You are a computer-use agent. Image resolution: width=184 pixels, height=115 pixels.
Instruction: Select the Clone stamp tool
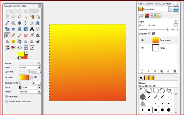[7, 41]
